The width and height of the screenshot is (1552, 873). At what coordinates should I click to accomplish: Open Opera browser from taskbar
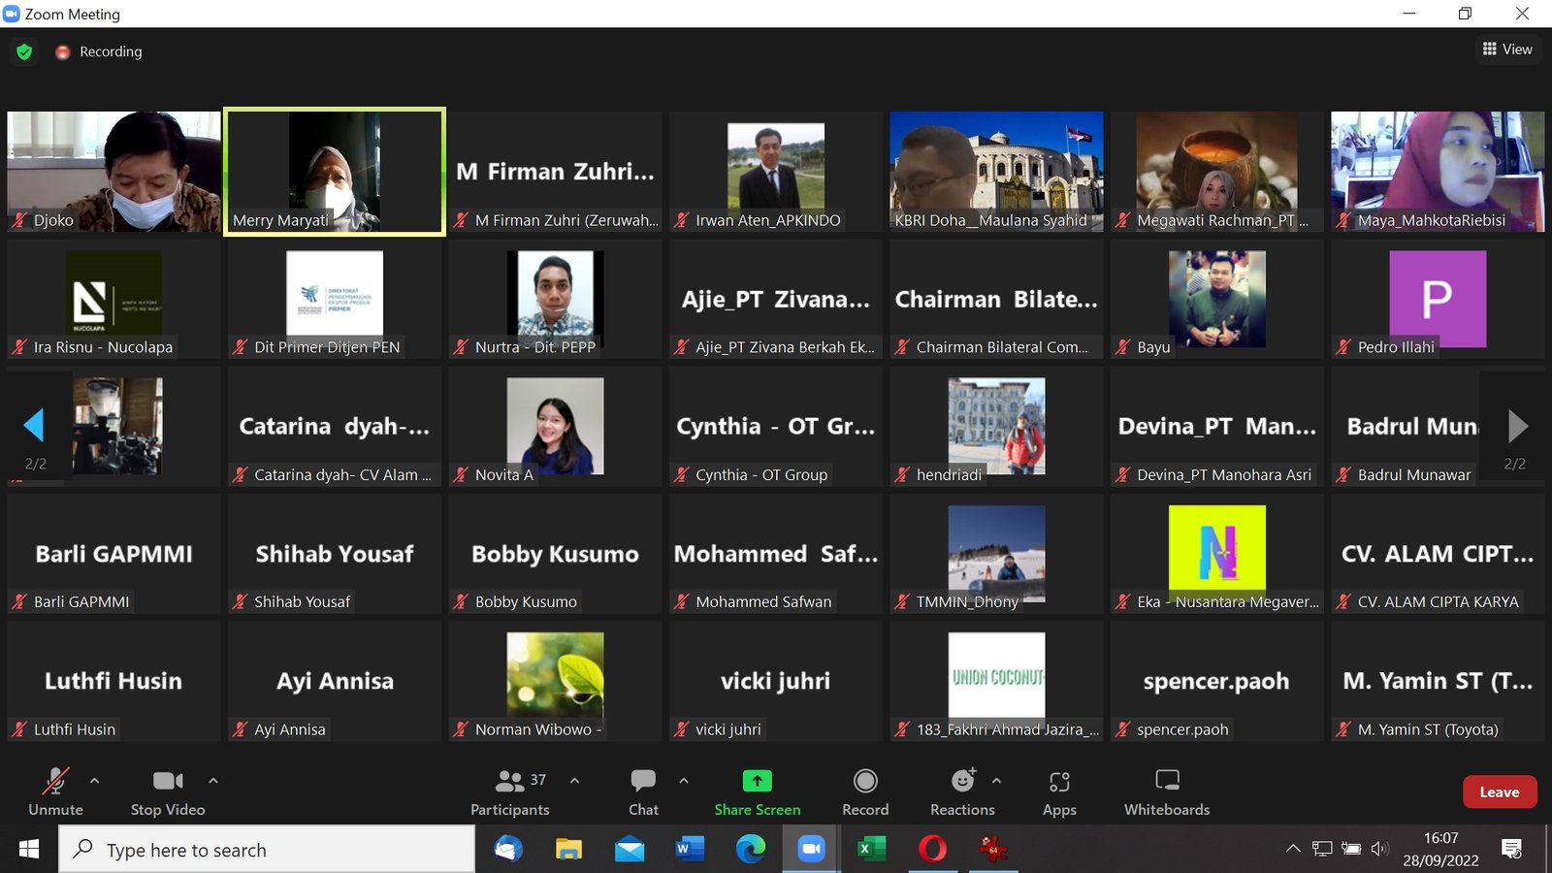pyautogui.click(x=932, y=850)
